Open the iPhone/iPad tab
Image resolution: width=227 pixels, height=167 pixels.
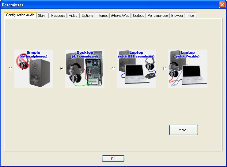[x=120, y=16]
